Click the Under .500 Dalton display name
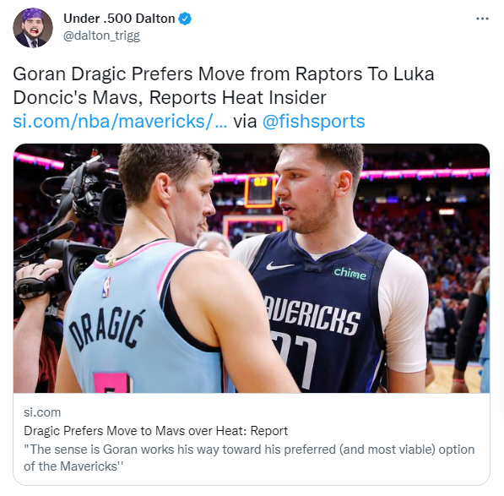This screenshot has width=504, height=496. [x=119, y=19]
